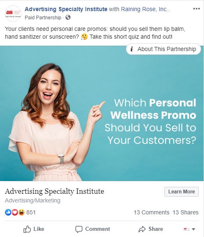Click the ASI profile picture logo

(x=13, y=14)
